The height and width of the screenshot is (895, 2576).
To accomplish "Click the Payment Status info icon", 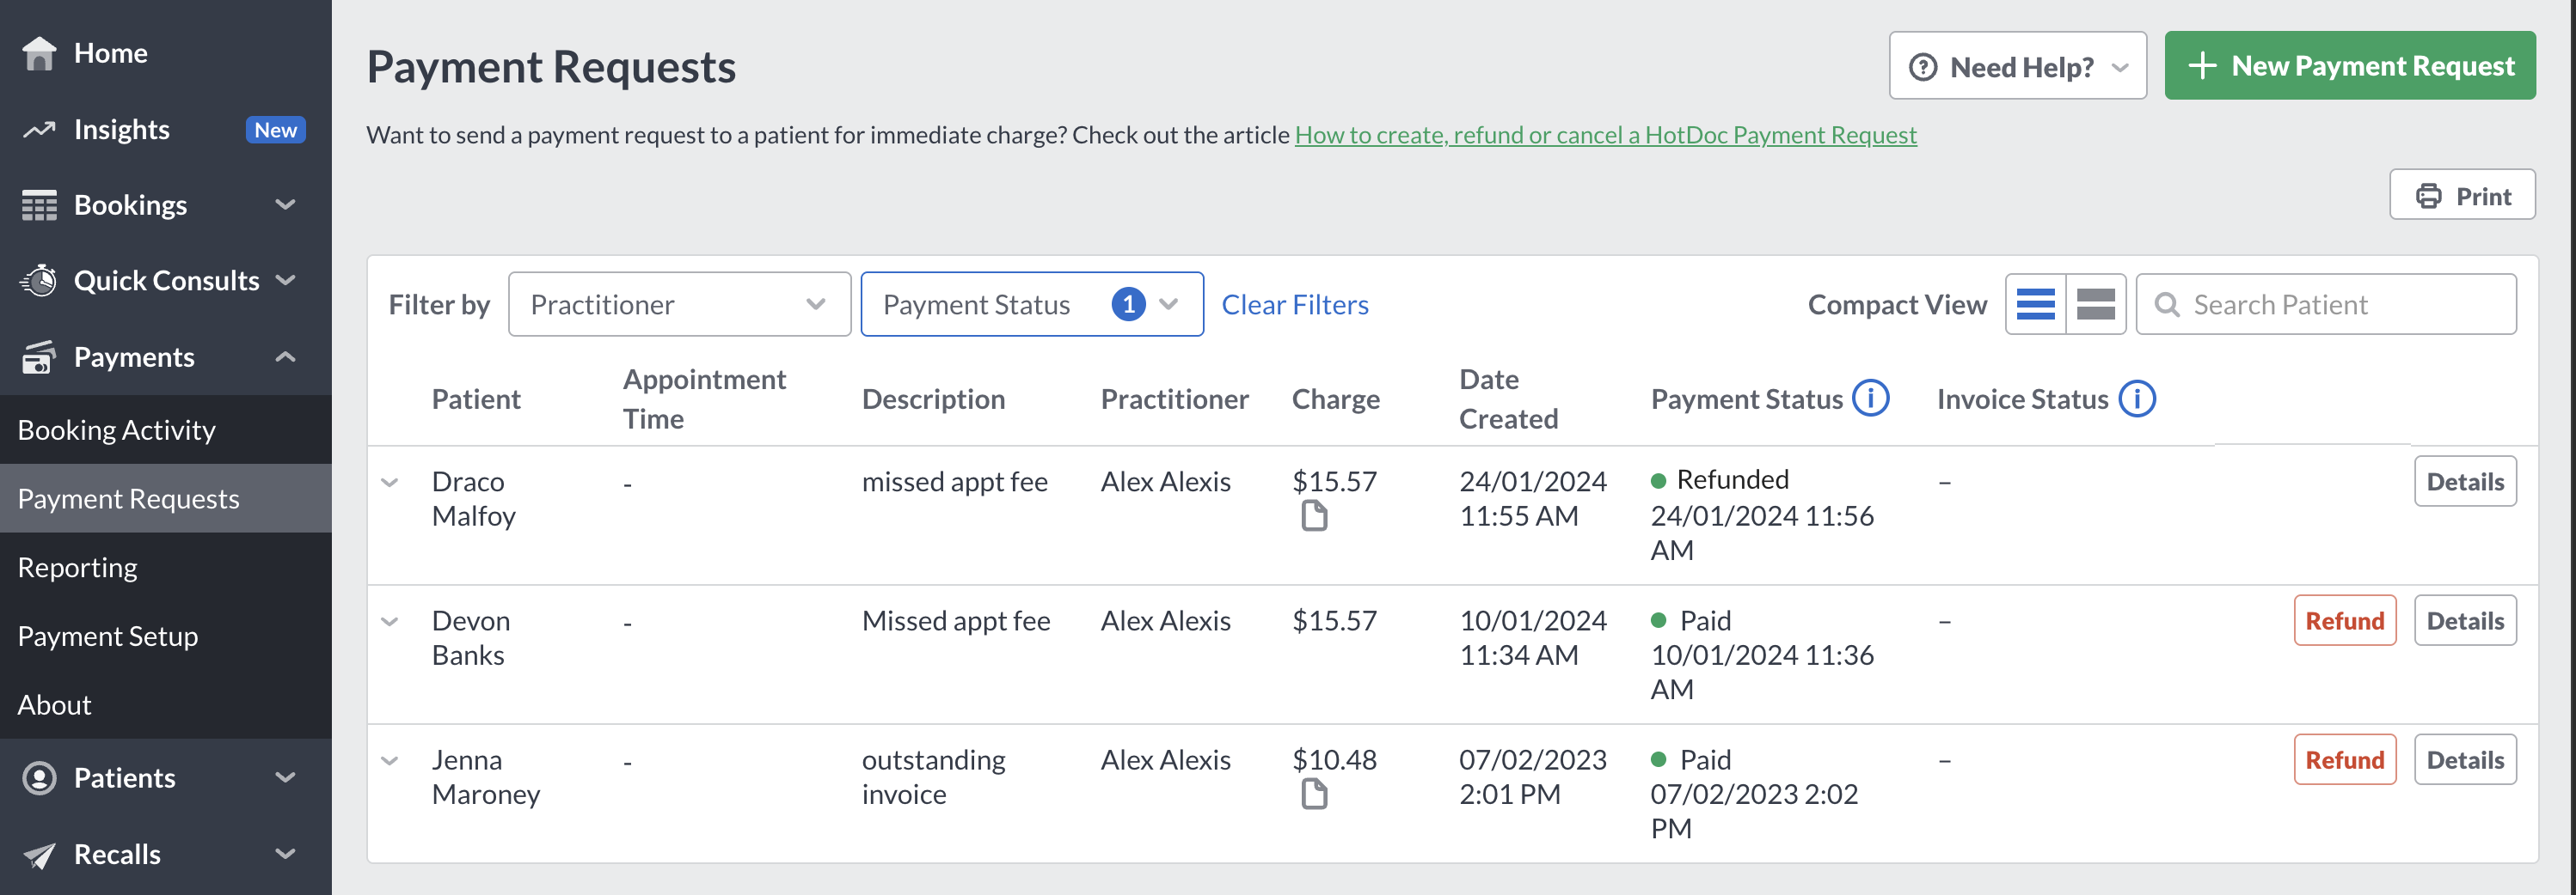I will click(1870, 399).
